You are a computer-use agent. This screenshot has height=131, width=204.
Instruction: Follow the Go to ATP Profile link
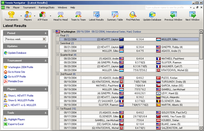pos(17,76)
